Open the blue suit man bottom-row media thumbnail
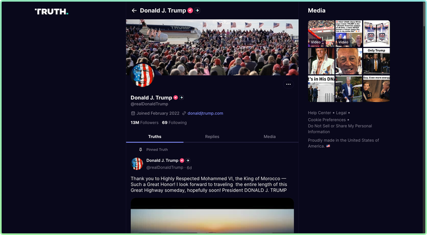Screen dimensions: 427x235 tap(349, 89)
